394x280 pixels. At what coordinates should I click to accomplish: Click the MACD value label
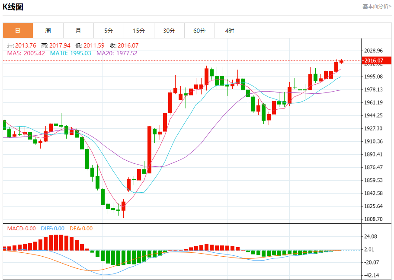(21, 229)
